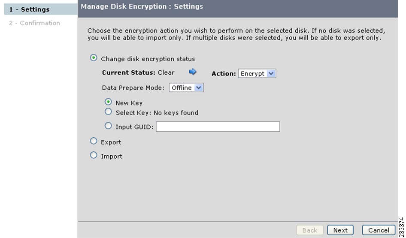Focus the Input GUID text field
Screen dimensions: 406x238
point(218,127)
